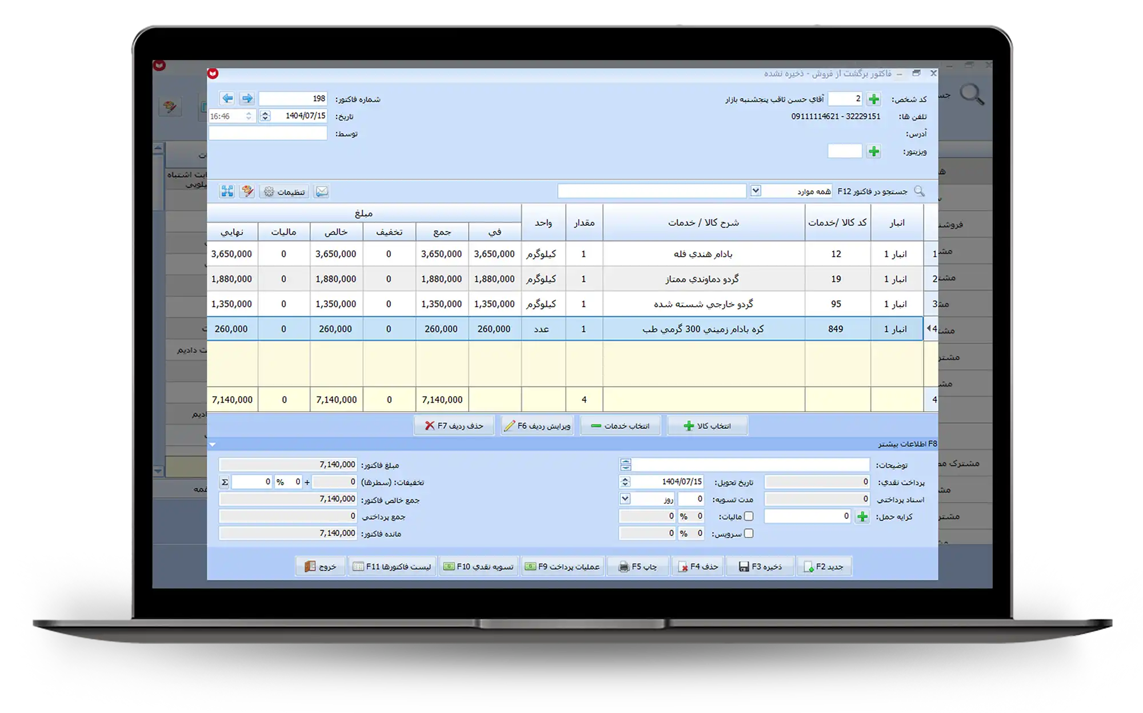Click the delete row F7 button

click(454, 426)
